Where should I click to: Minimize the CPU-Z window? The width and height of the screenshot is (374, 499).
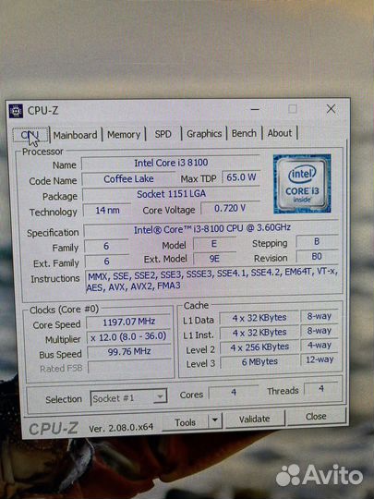(x=255, y=109)
